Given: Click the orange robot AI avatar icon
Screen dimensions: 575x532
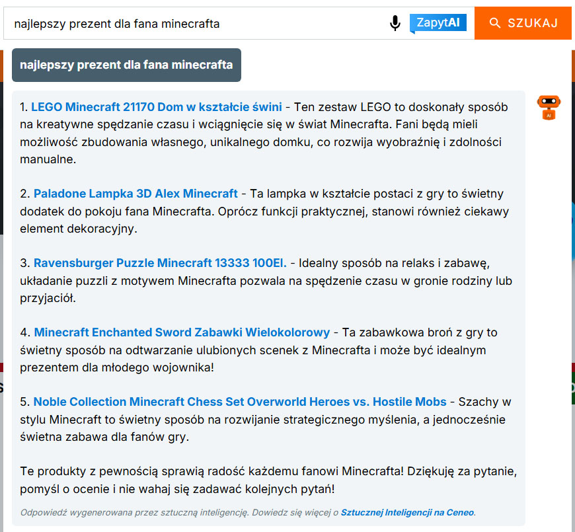Looking at the screenshot, I should [549, 107].
